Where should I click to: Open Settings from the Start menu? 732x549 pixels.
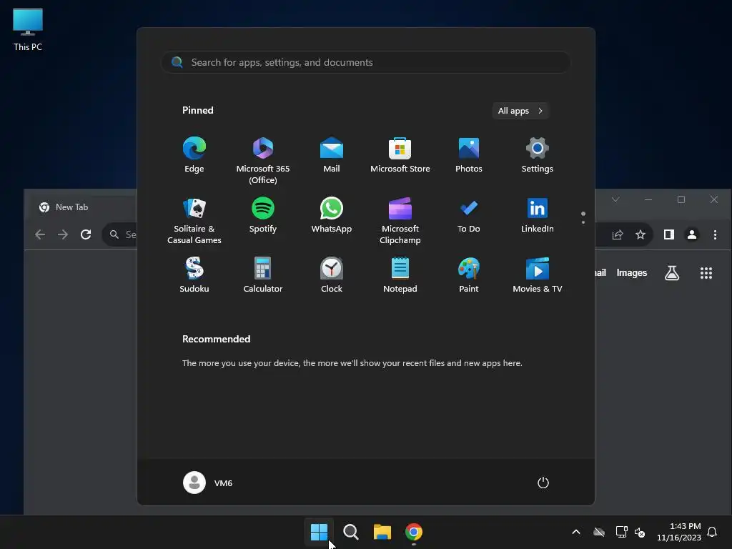pyautogui.click(x=538, y=155)
